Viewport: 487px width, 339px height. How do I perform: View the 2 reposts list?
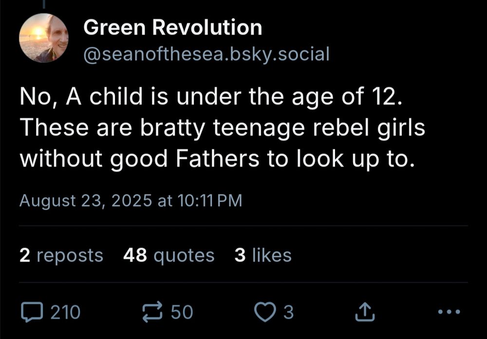tap(61, 255)
